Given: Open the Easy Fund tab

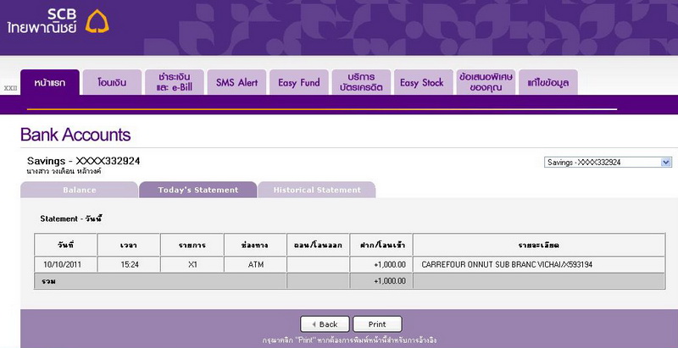Looking at the screenshot, I should pyautogui.click(x=298, y=83).
